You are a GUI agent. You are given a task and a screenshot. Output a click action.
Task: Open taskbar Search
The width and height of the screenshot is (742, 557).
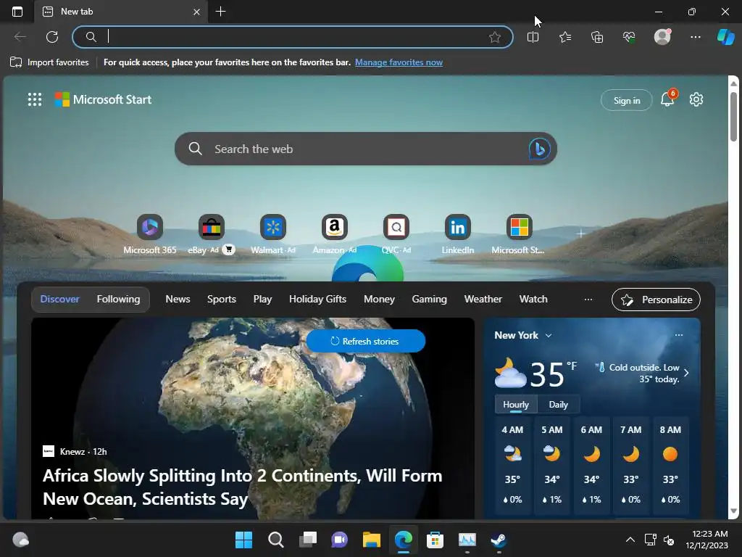pos(276,540)
